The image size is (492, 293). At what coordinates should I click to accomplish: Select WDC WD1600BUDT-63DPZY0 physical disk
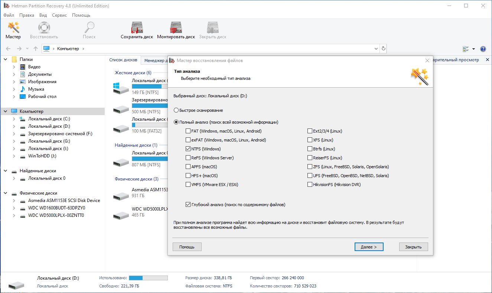[56, 208]
